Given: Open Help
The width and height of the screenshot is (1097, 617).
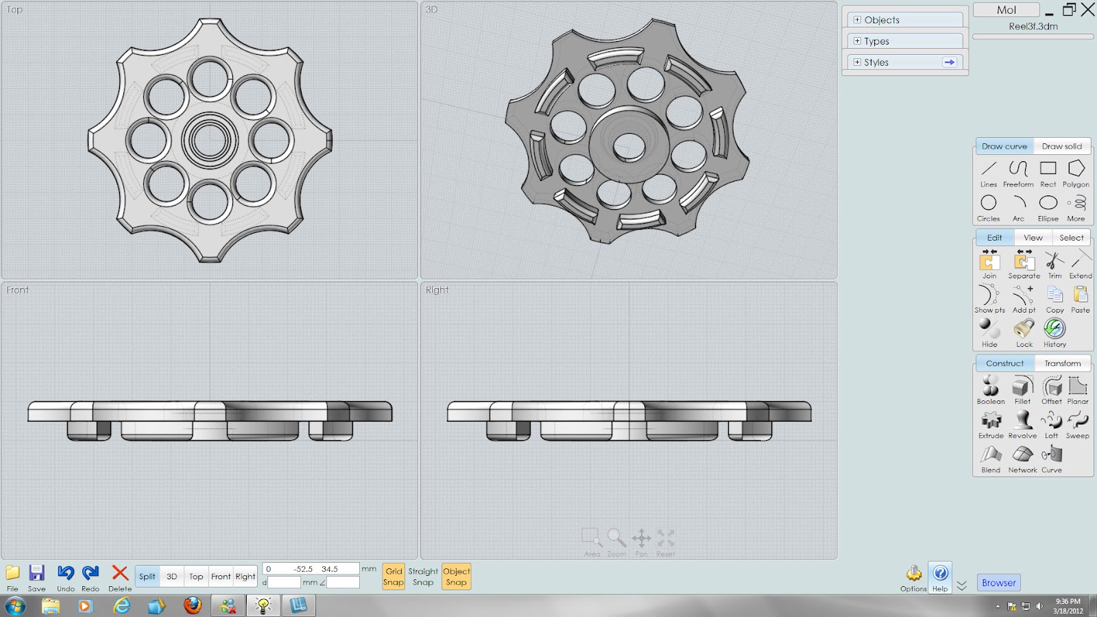Looking at the screenshot, I should click(x=940, y=578).
